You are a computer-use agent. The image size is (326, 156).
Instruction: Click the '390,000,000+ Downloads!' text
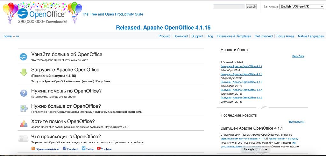click(x=42, y=22)
